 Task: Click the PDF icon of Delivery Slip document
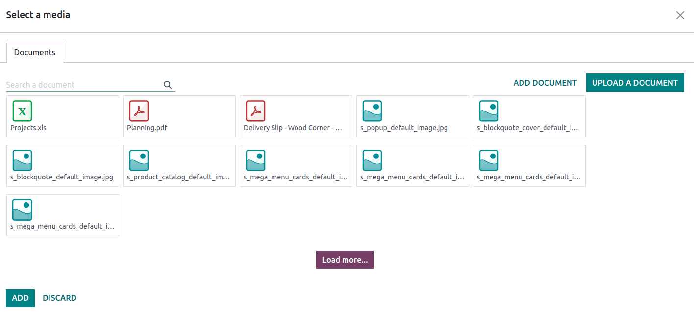(x=255, y=111)
